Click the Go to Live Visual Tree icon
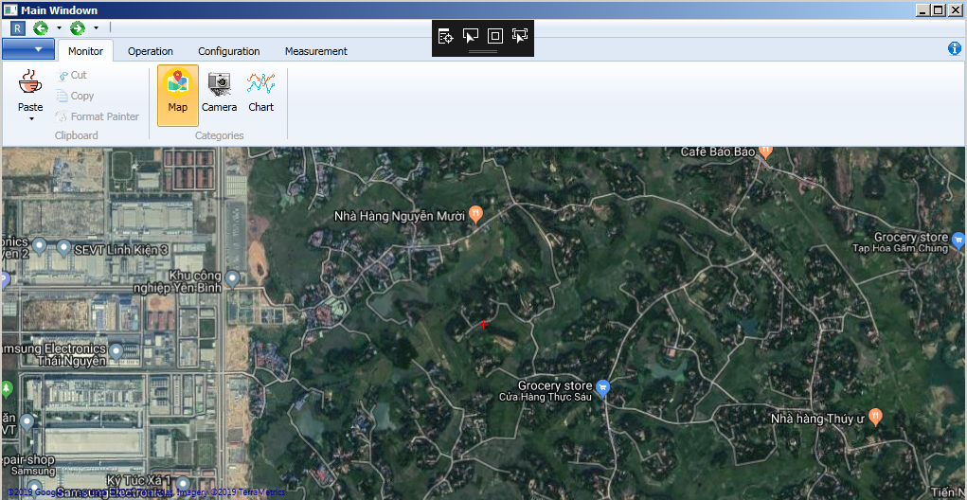Viewport: 967px width, 500px height. (446, 36)
